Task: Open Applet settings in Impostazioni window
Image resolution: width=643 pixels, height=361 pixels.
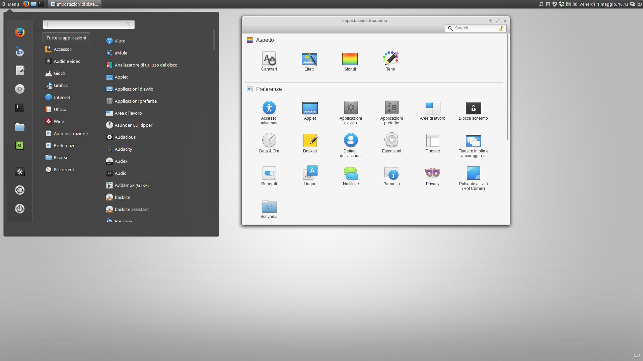Action: (x=310, y=110)
